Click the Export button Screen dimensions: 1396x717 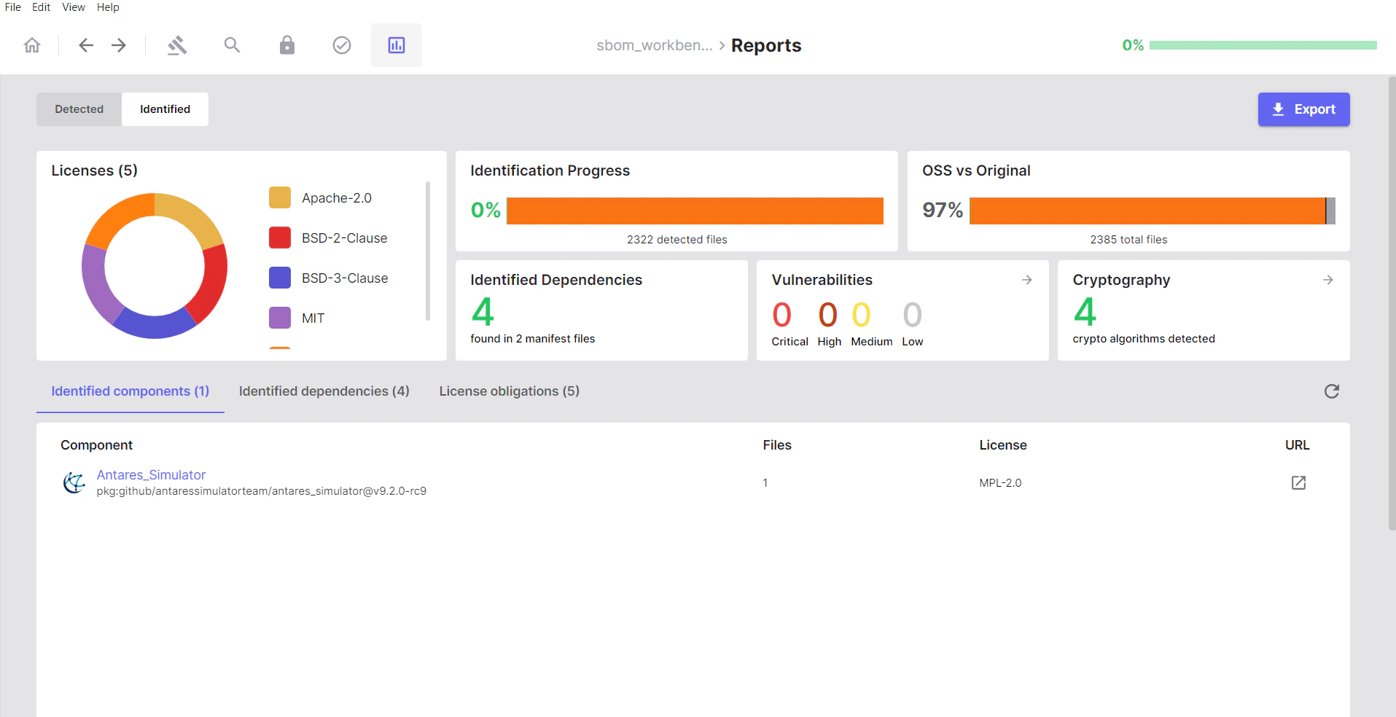[1303, 109]
